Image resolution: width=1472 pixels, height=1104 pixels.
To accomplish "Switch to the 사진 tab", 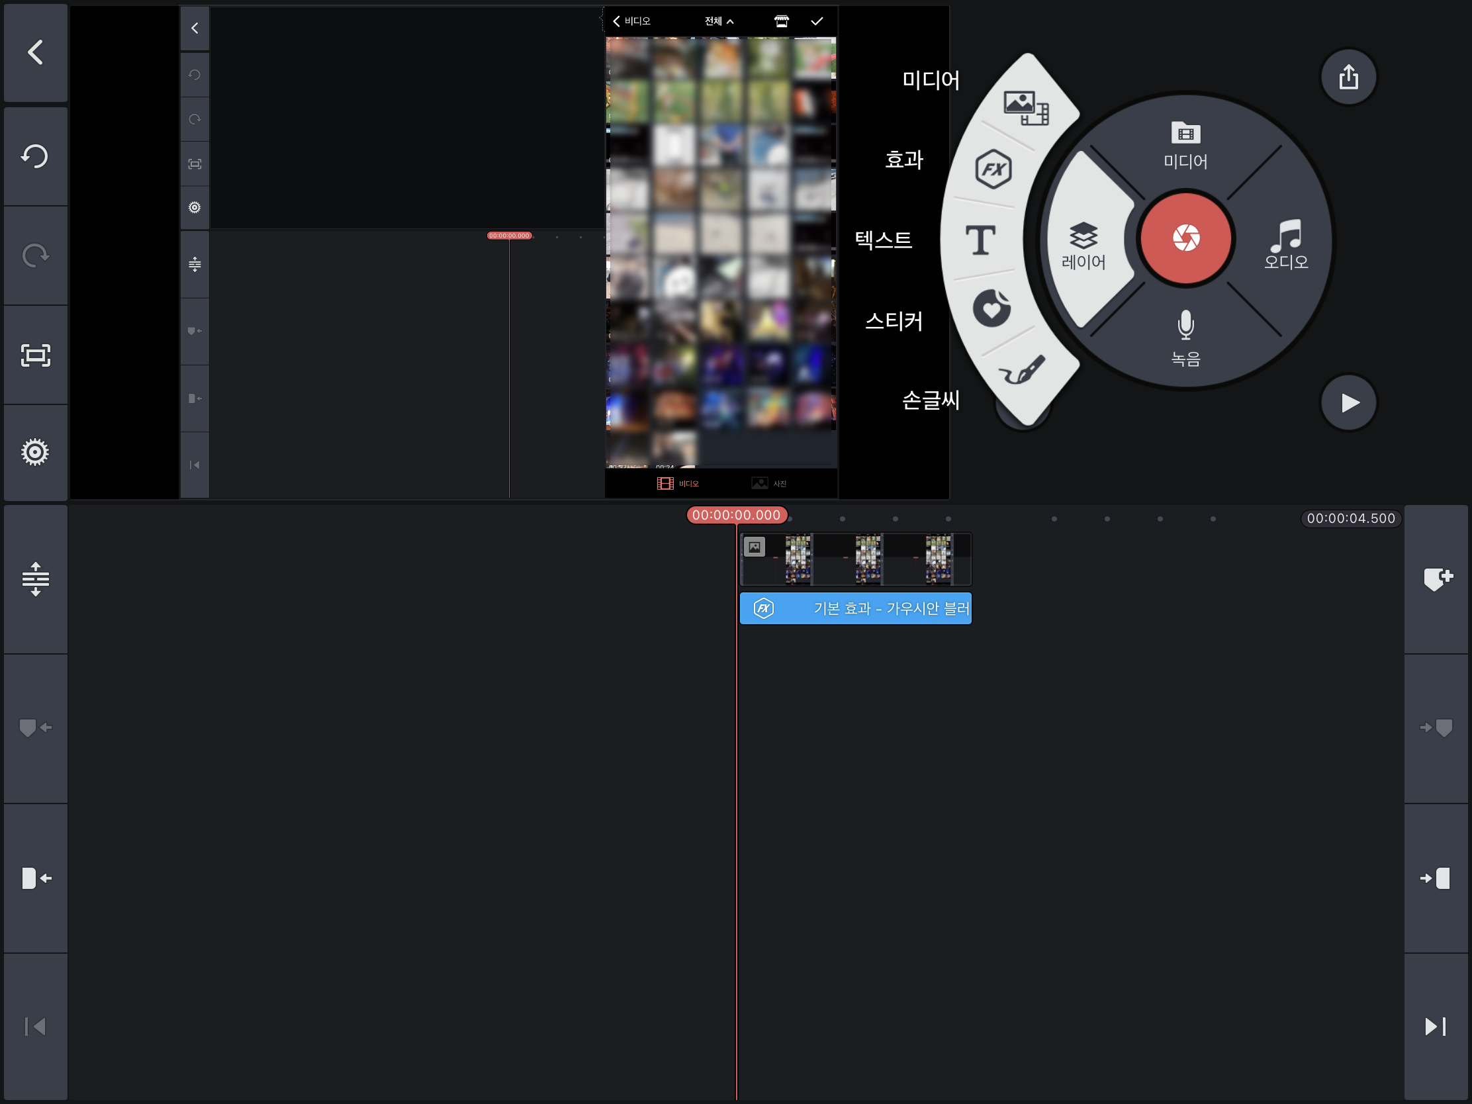I will click(x=769, y=484).
